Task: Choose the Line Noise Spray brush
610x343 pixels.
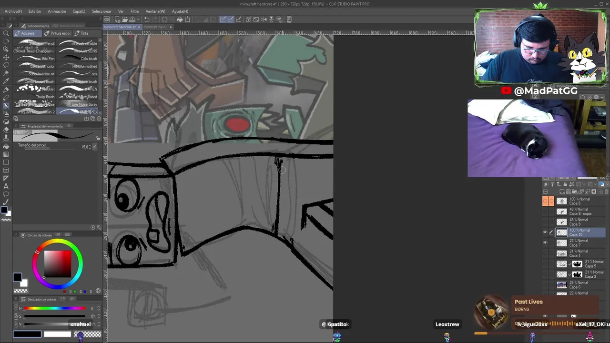Action: [77, 104]
